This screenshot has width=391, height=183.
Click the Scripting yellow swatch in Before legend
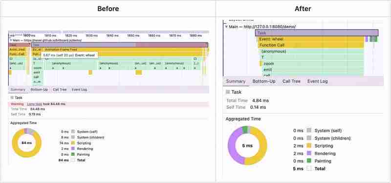pos(73,143)
